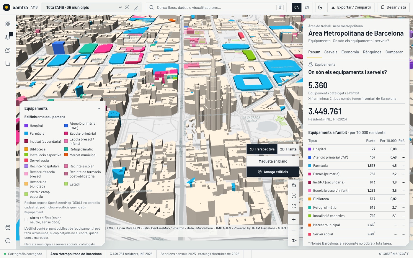
Task: Open the 'Tota l'AMB · 36 municipis' dropdown
Action: 84,7
